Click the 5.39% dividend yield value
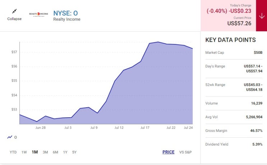Viewport: 267px width, 165px height. 257,144
